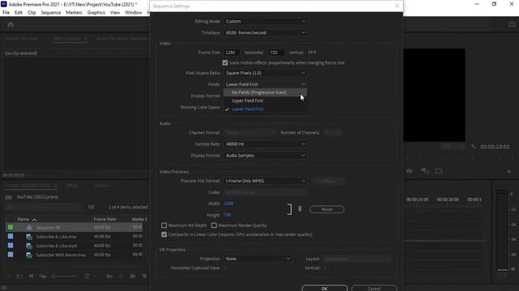Collapse the Fields dropdown
This screenshot has width=519, height=291.
pyautogui.click(x=265, y=84)
